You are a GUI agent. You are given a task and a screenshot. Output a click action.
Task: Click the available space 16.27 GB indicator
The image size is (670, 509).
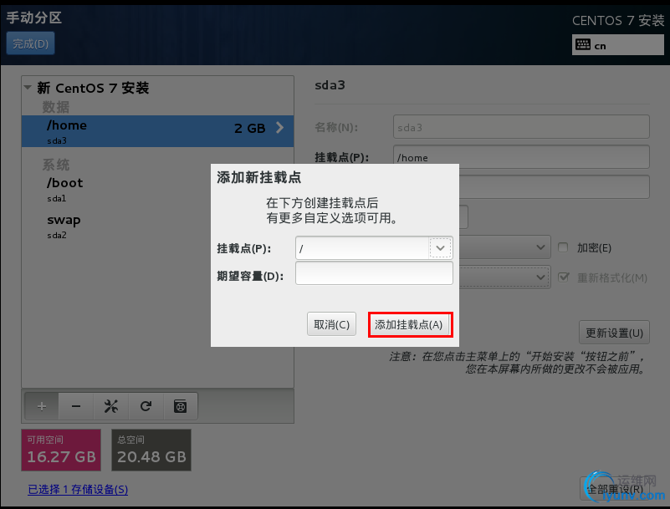(x=60, y=450)
